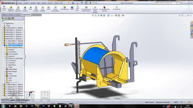Screen dimensions: 193x108
Task: Click the Zoom to Area magnifier
Action: pos(96,15)
